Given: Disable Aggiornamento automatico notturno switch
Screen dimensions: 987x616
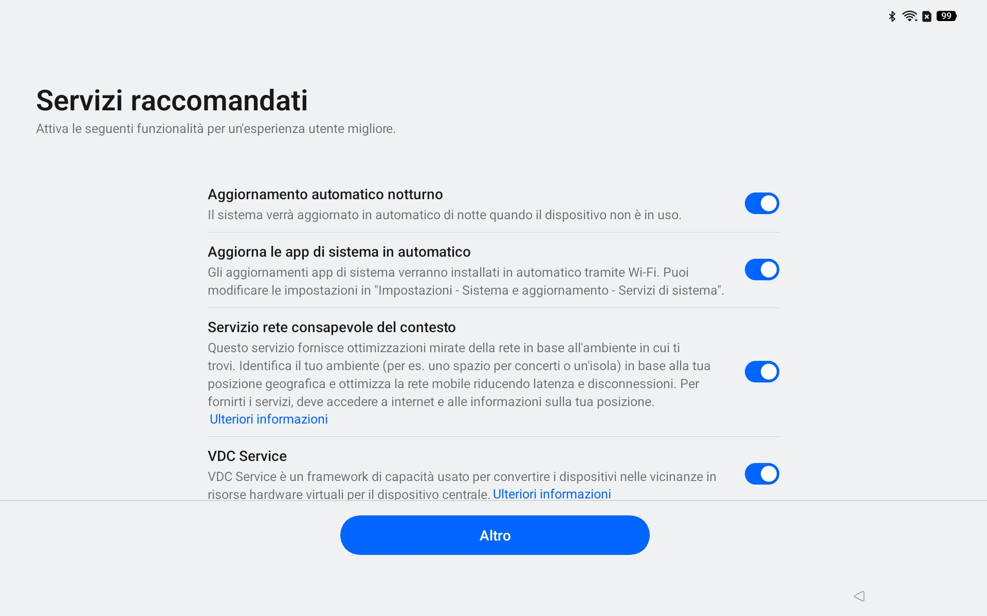Looking at the screenshot, I should pos(762,203).
